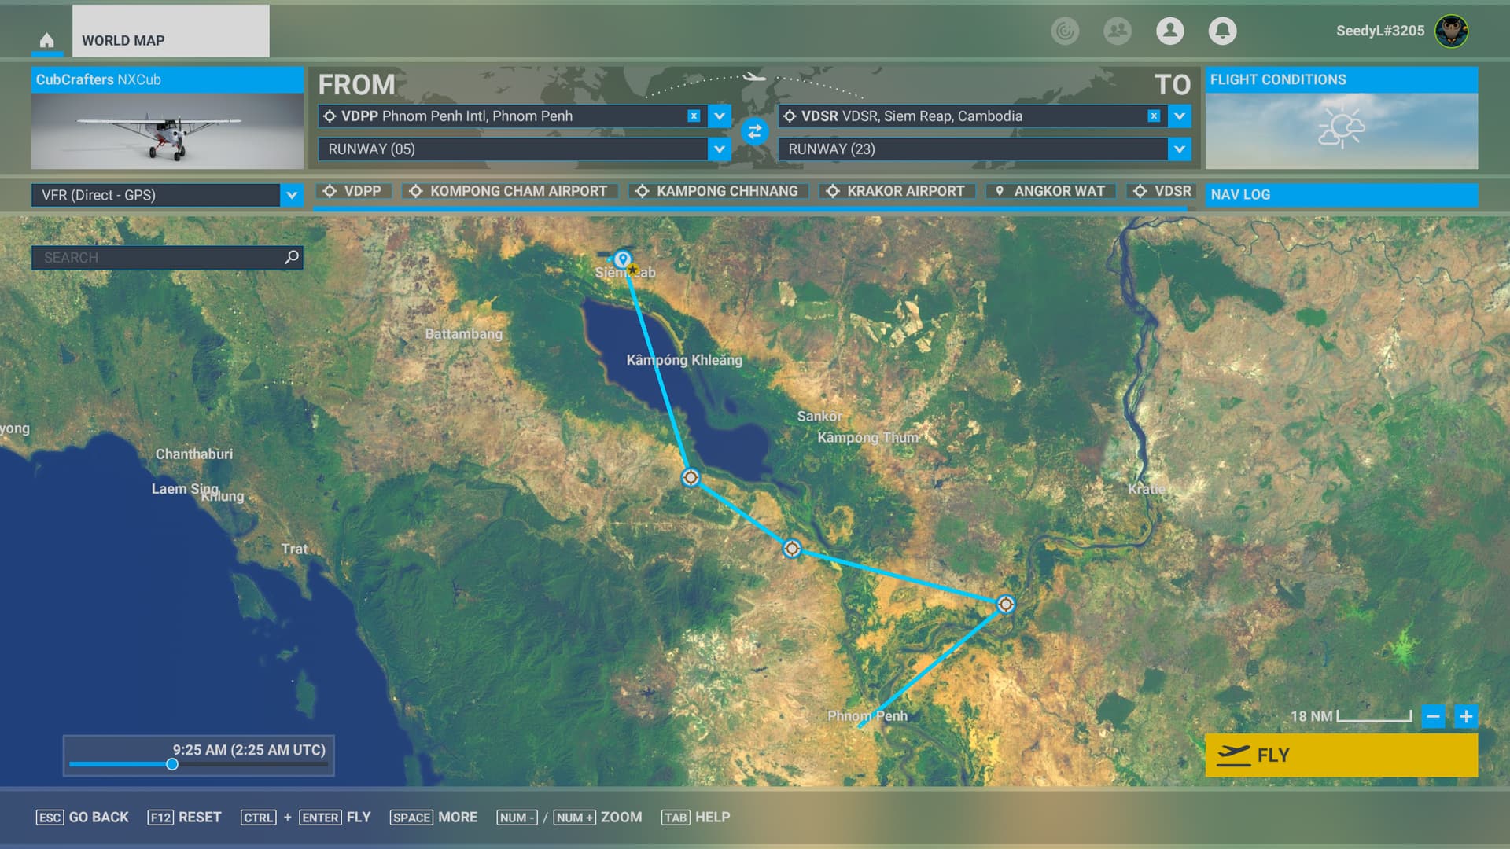This screenshot has height=849, width=1510.
Task: Open the player profile icon
Action: coord(1169,31)
